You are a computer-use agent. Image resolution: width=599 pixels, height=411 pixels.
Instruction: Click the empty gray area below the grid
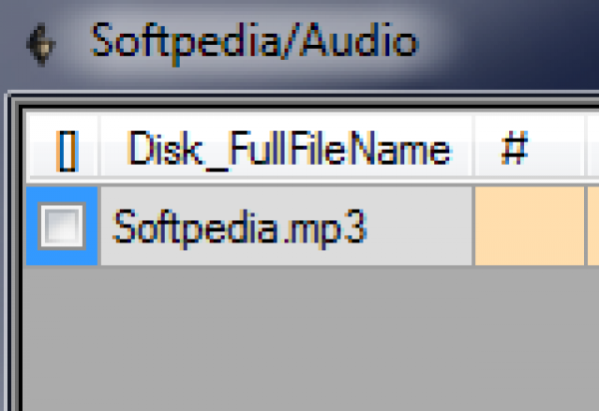click(x=299, y=339)
